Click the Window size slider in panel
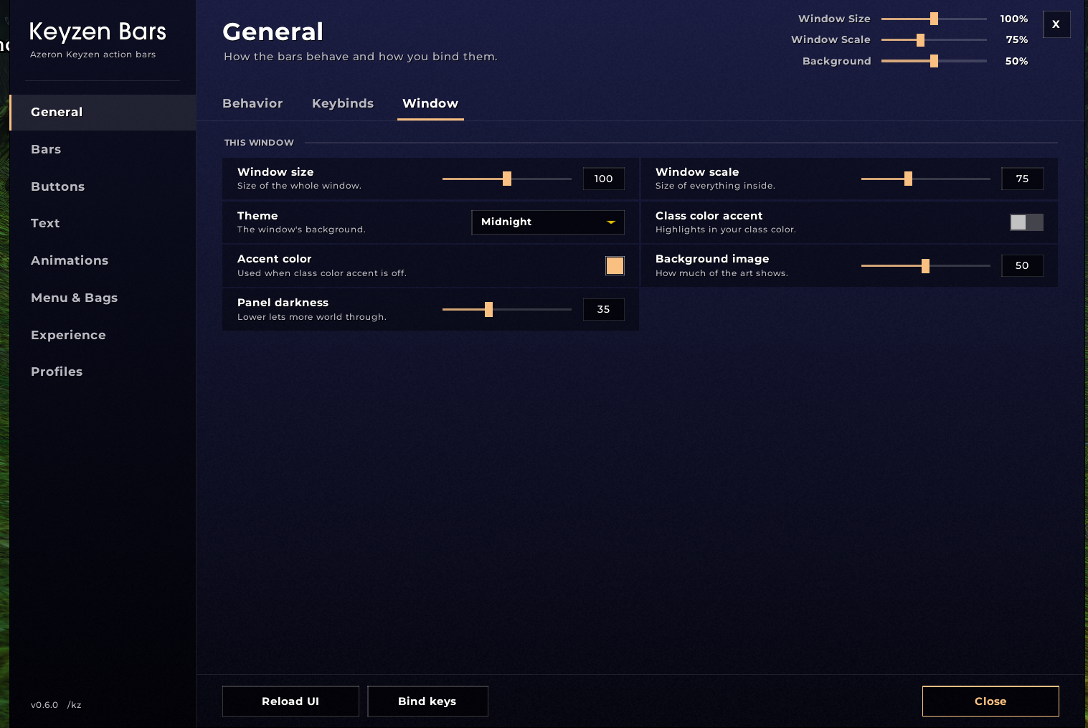The height and width of the screenshot is (728, 1088). click(507, 179)
